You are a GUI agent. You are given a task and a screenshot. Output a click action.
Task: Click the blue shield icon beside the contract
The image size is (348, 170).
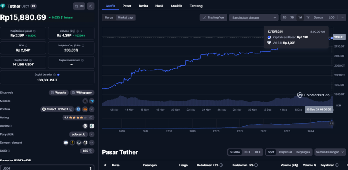click(78, 109)
